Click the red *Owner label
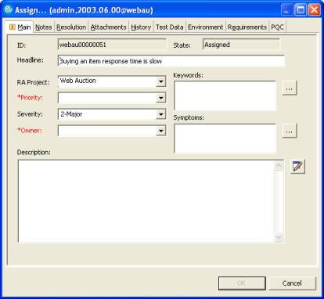This screenshot has height=299, width=324. tap(30, 130)
